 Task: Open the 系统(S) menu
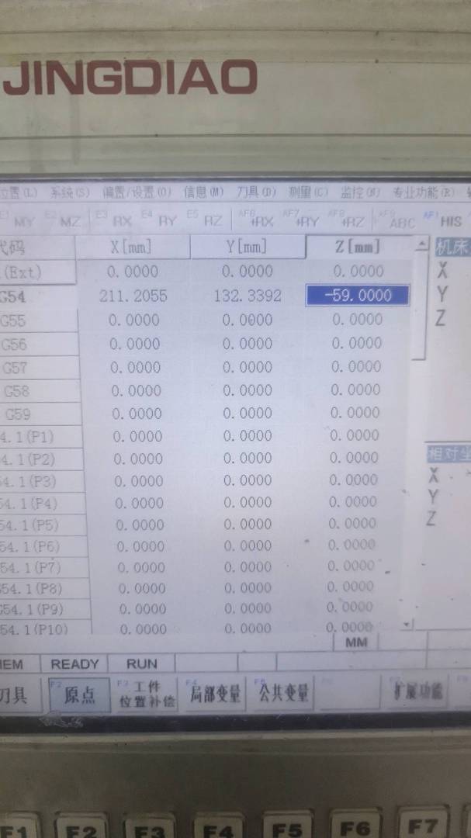pyautogui.click(x=70, y=192)
